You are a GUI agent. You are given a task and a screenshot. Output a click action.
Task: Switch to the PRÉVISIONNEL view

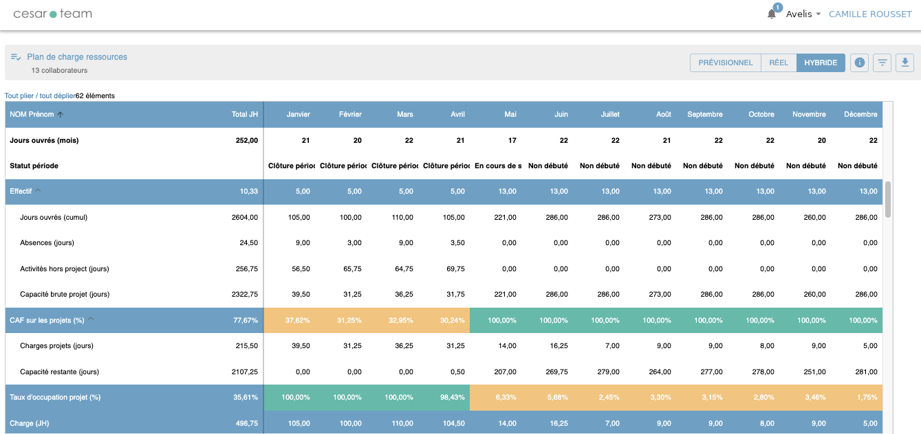pos(726,62)
